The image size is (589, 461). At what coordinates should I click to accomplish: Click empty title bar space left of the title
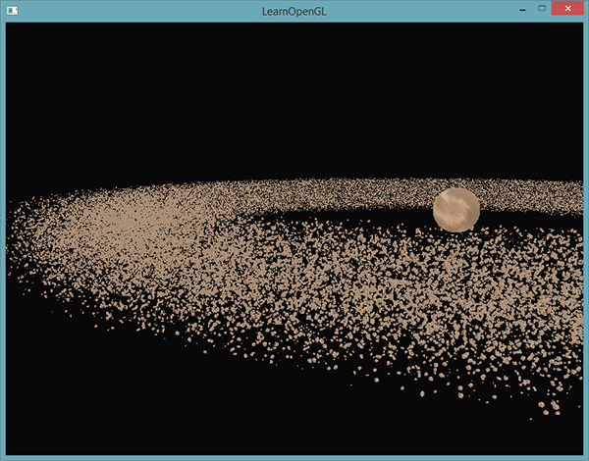tap(147, 10)
